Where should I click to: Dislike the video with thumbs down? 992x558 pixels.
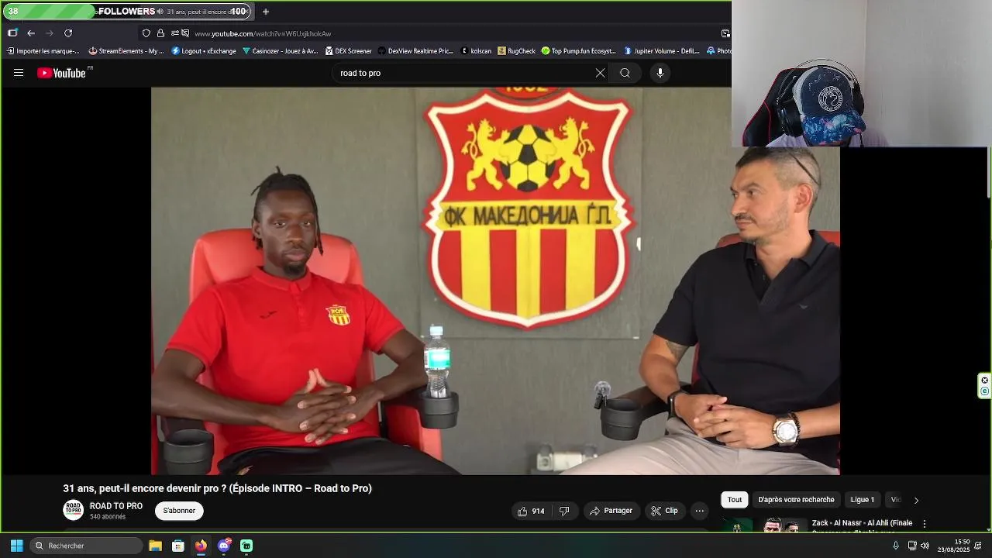[564, 511]
